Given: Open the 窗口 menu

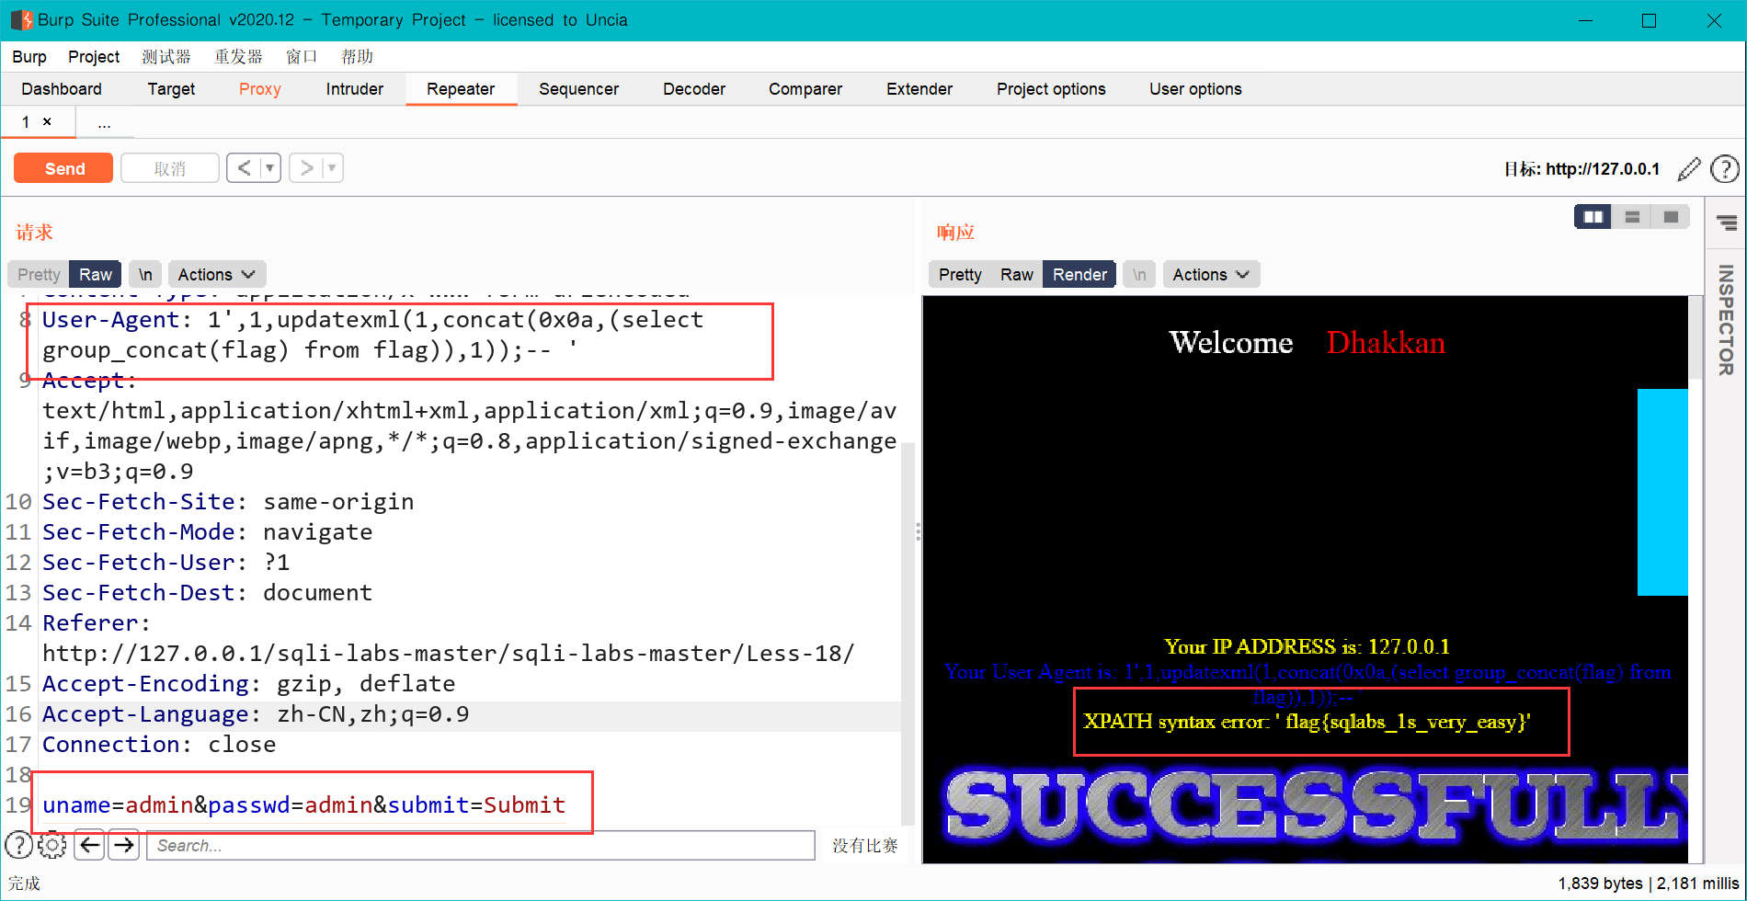Looking at the screenshot, I should click(x=302, y=57).
